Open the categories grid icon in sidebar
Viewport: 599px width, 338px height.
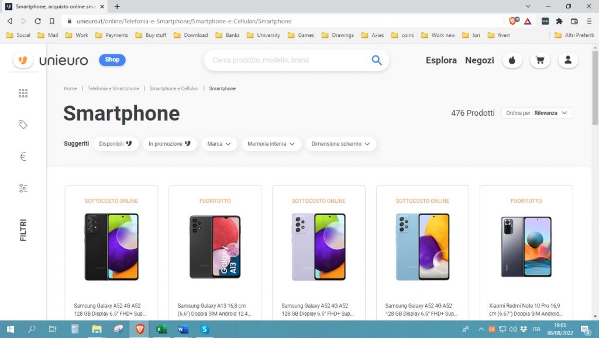pos(23,93)
